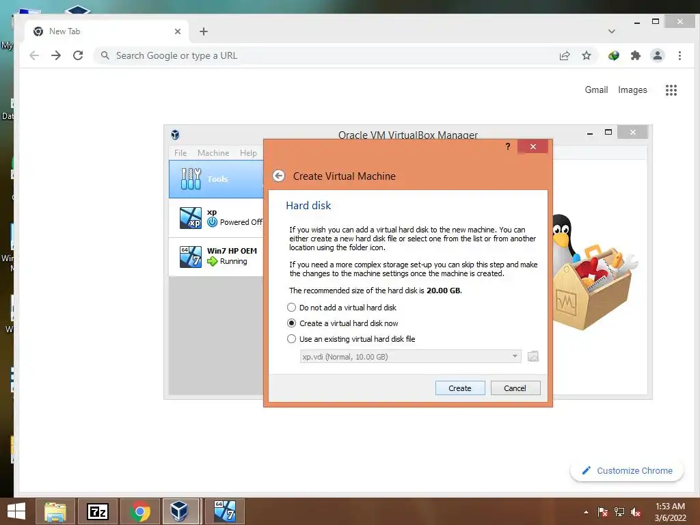This screenshot has width=700, height=525.
Task: Show hidden tray icons arrow
Action: click(586, 512)
